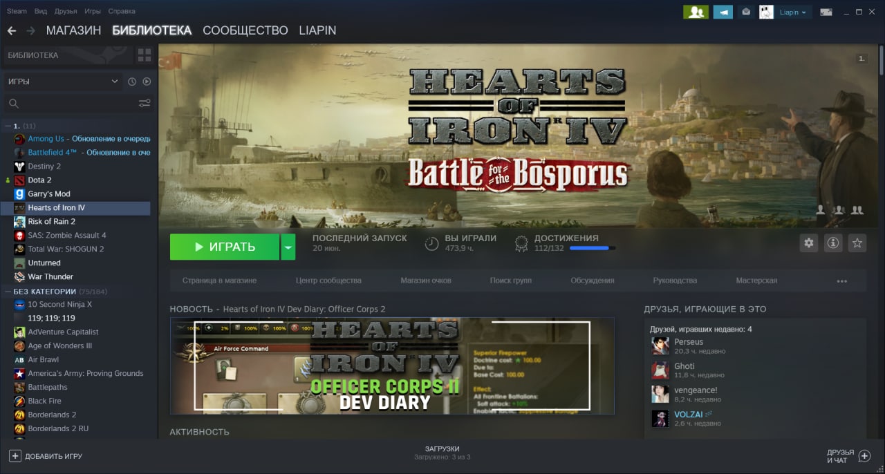
Task: Open the БИБЛИОТЕКА main tab
Action: 151,30
